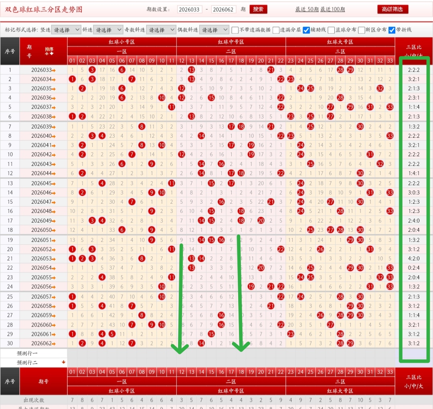Viewport: 433px width, 409px height.
Task: Click the 红球小号区 header above the chart
Action: [x=121, y=42]
